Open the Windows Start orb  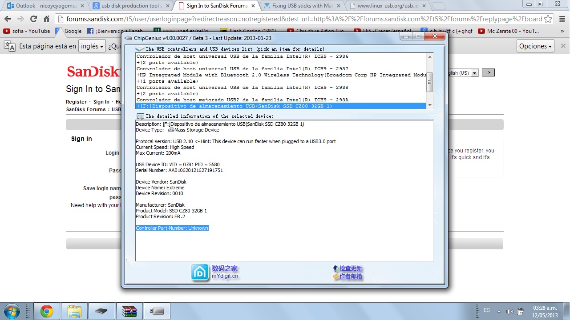click(12, 311)
